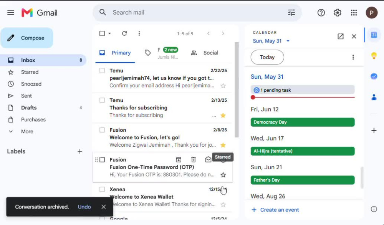The width and height of the screenshot is (384, 225).
Task: Archive the Fusion OTP email
Action: 179,160
